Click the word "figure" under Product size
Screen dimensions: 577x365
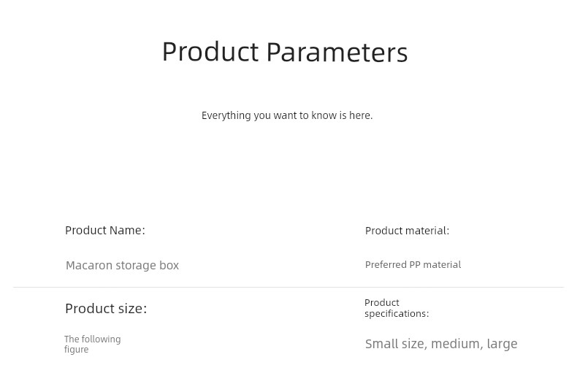click(76, 350)
